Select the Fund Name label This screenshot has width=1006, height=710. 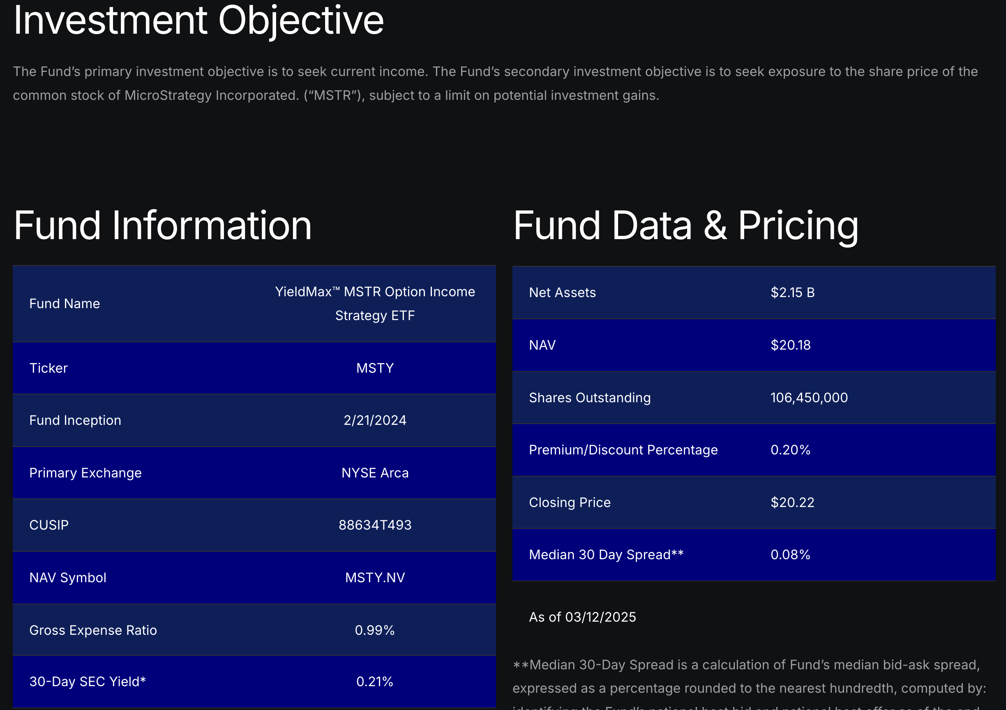[x=65, y=304]
